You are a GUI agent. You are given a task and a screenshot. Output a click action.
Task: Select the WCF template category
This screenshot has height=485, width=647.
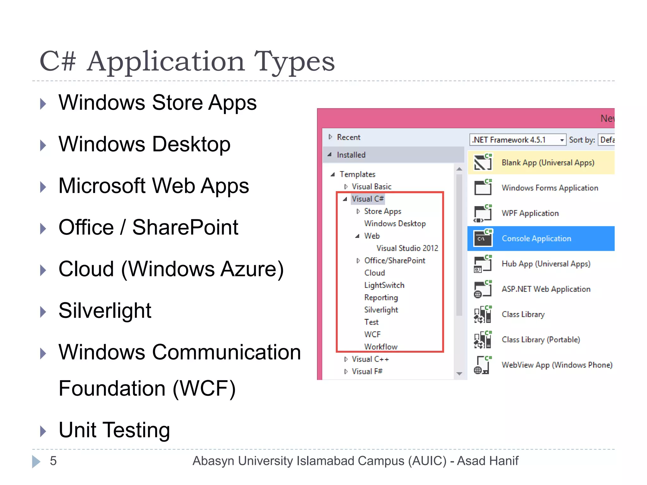pos(372,334)
